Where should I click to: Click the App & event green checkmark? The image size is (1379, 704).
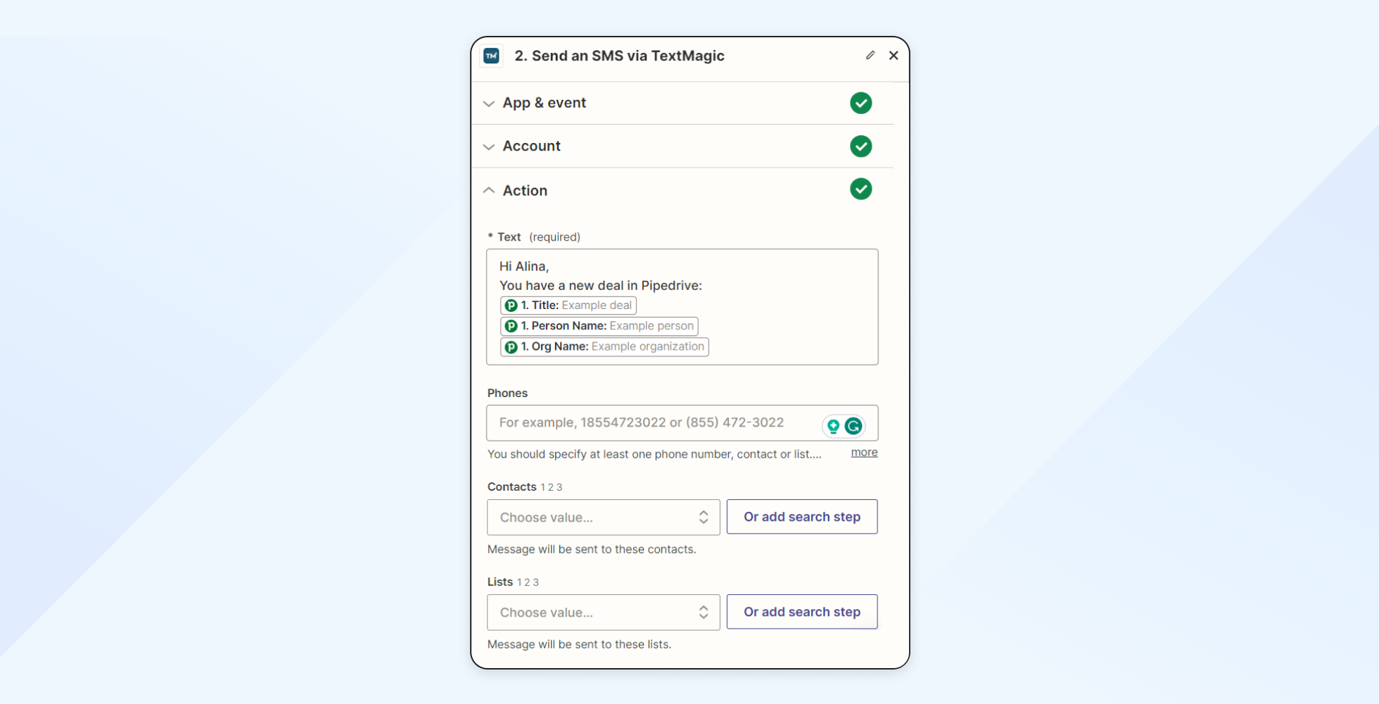860,103
